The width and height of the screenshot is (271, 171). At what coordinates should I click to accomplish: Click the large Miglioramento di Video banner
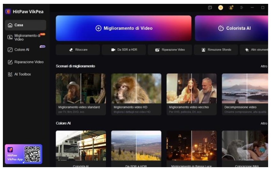click(x=124, y=28)
